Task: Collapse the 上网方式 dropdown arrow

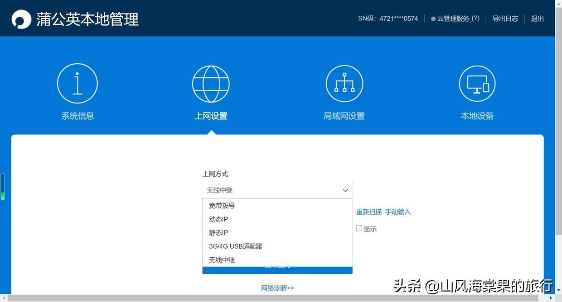Action: (345, 190)
